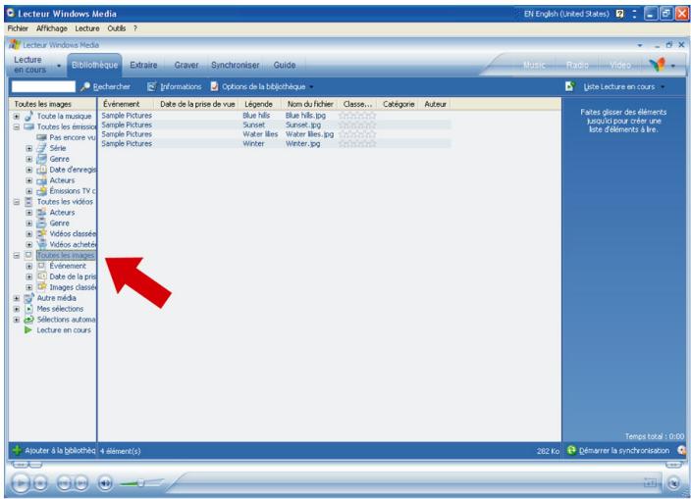Open the Outils menu
This screenshot has height=499, width=691.
click(117, 28)
